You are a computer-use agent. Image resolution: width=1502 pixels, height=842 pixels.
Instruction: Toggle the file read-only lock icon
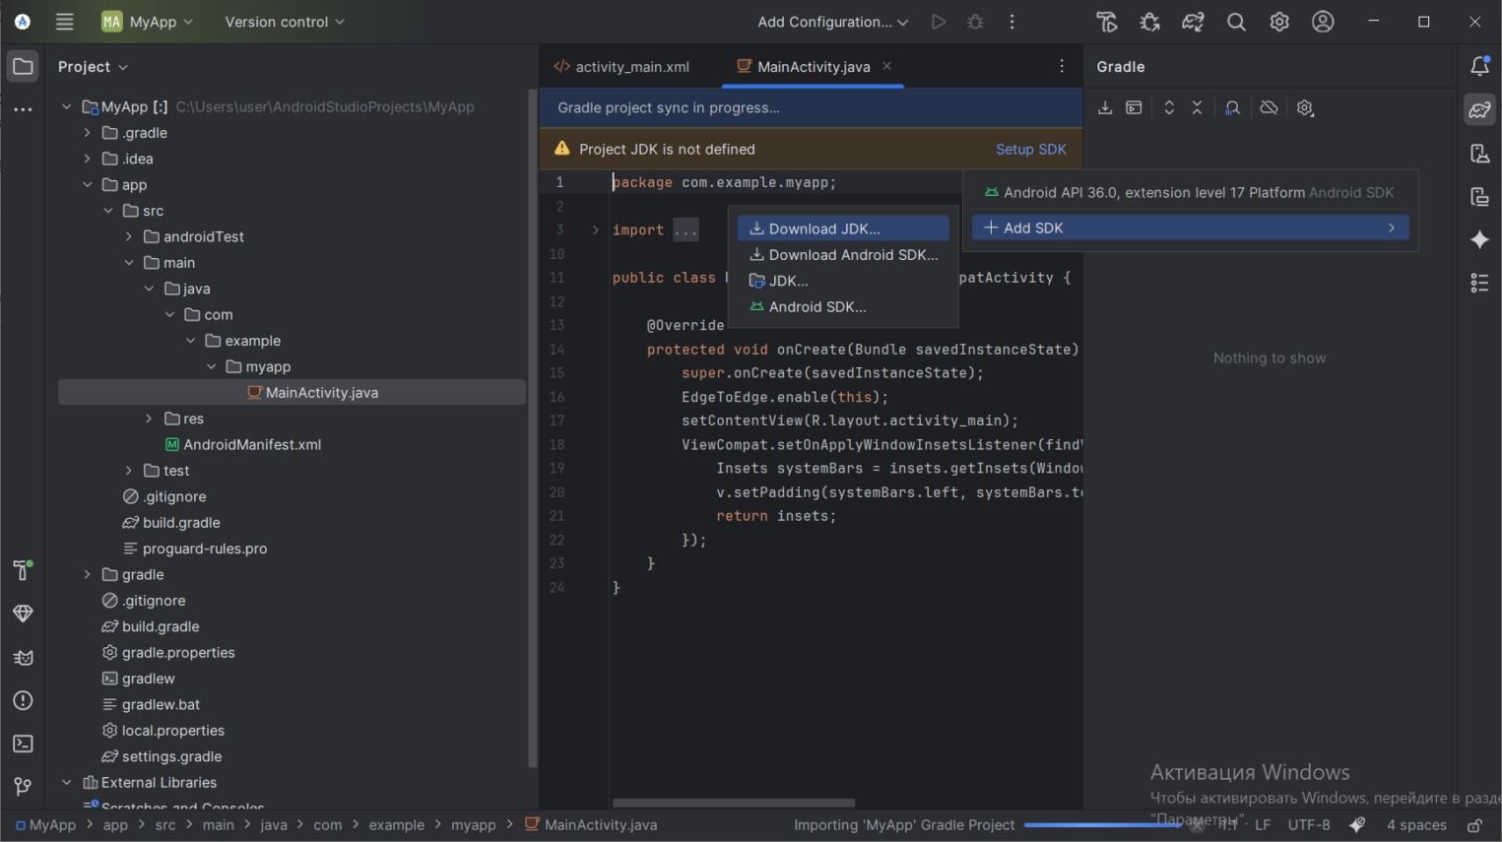(1473, 825)
